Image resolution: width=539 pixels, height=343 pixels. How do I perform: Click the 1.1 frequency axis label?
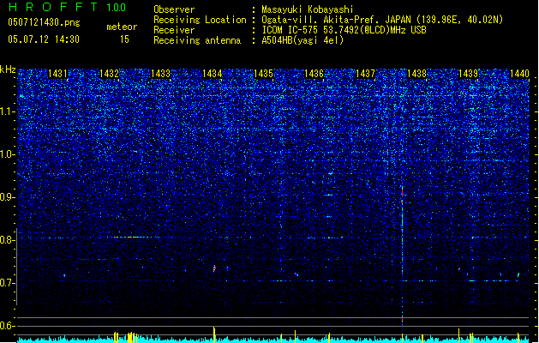click(x=8, y=111)
